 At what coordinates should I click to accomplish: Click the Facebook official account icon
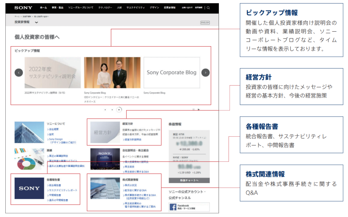point(172,207)
